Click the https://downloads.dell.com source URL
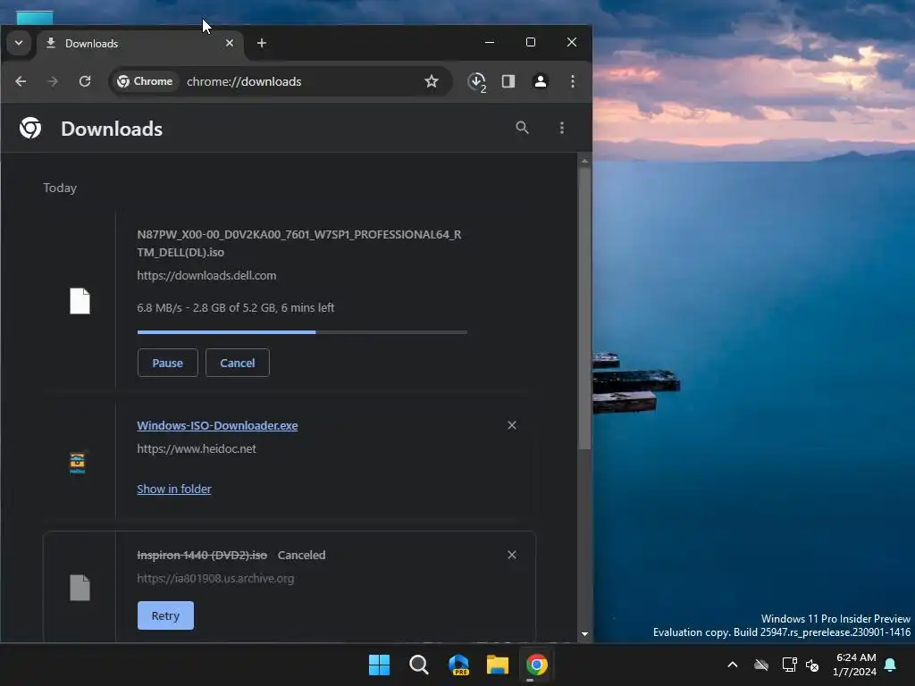The height and width of the screenshot is (686, 915). click(x=206, y=275)
